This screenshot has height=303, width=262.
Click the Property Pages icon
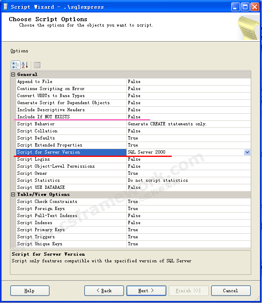point(37,65)
